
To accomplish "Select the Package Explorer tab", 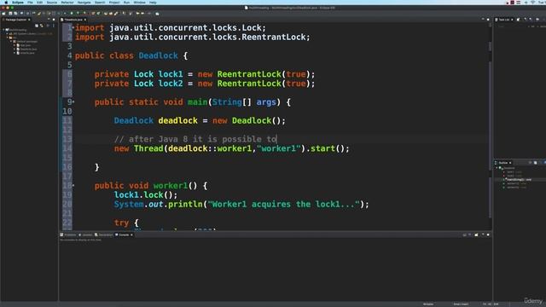I will click(16, 20).
